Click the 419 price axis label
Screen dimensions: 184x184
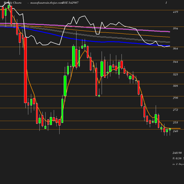coord(176,12)
